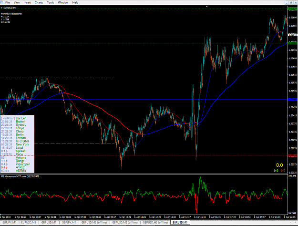Open the View menu
298x226 pixels.
[x=17, y=3]
